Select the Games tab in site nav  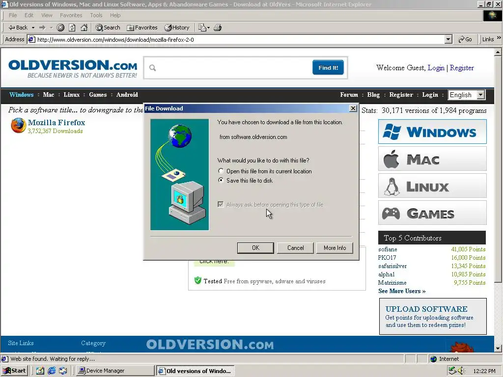tap(98, 95)
